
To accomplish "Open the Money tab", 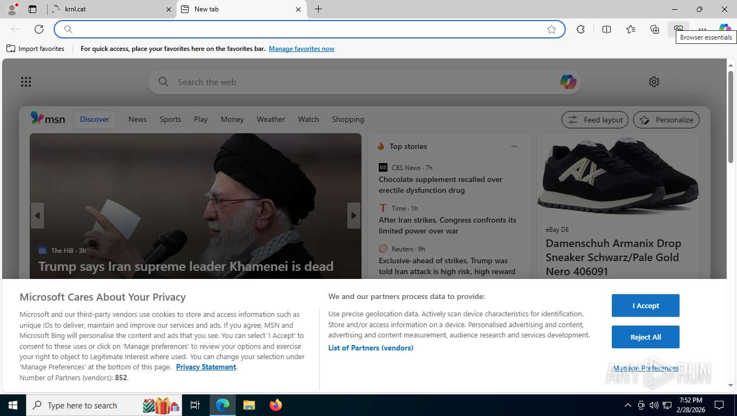I will [x=232, y=119].
